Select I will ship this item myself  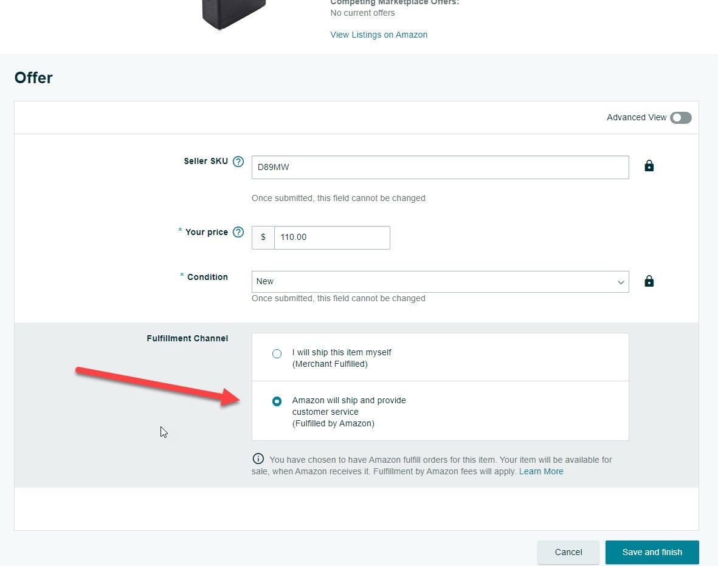(277, 353)
